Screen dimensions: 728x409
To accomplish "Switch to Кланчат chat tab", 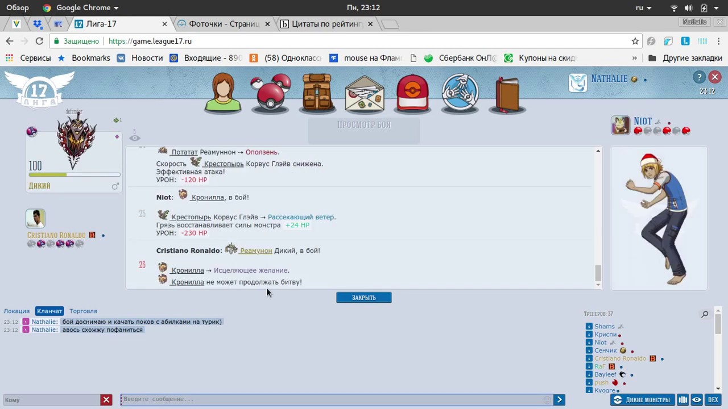I will point(49,311).
